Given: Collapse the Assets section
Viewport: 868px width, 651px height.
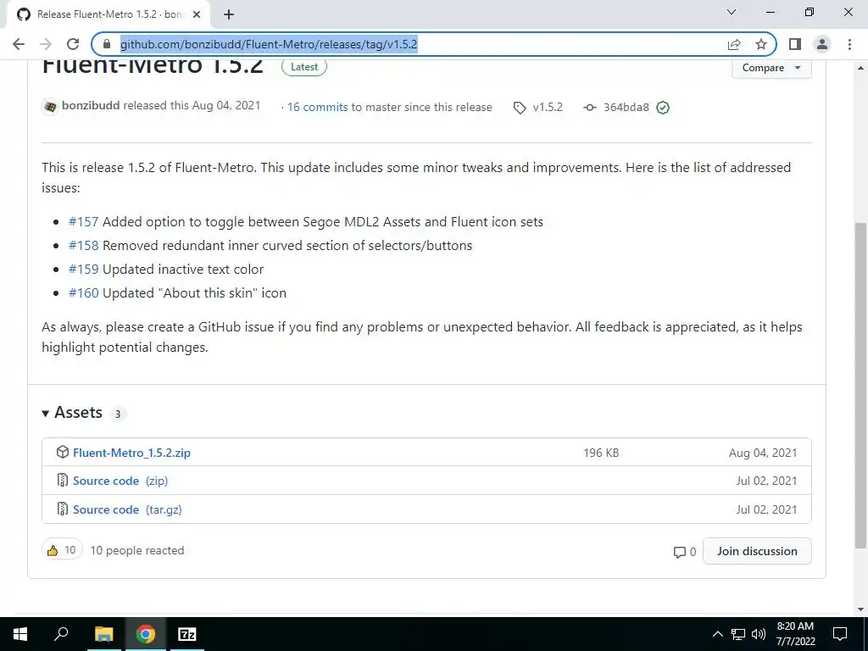Looking at the screenshot, I should (x=73, y=413).
